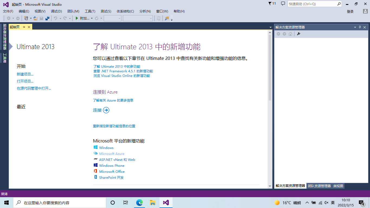Open Microsoft Edge from the taskbar
The height and width of the screenshot is (208, 370).
(x=139, y=203)
